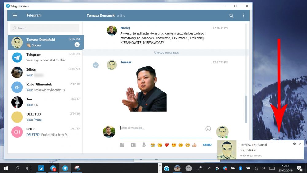Open the hamburger main menu
307x173 pixels.
(15, 15)
